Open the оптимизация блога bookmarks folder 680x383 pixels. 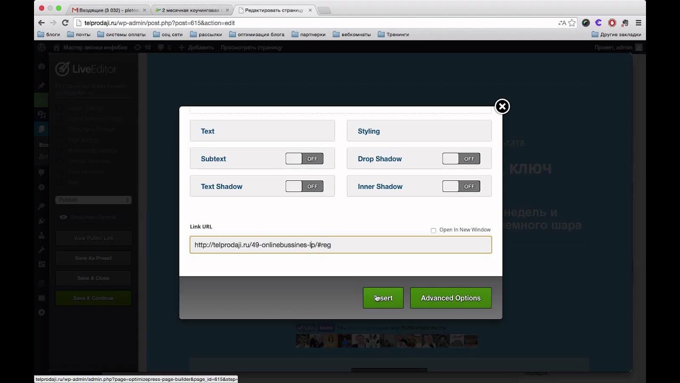256,35
